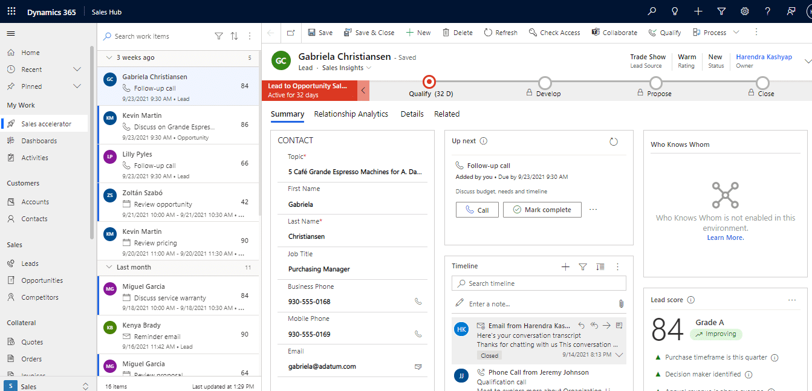Attach a file to the note
This screenshot has height=391, width=812.
[620, 304]
